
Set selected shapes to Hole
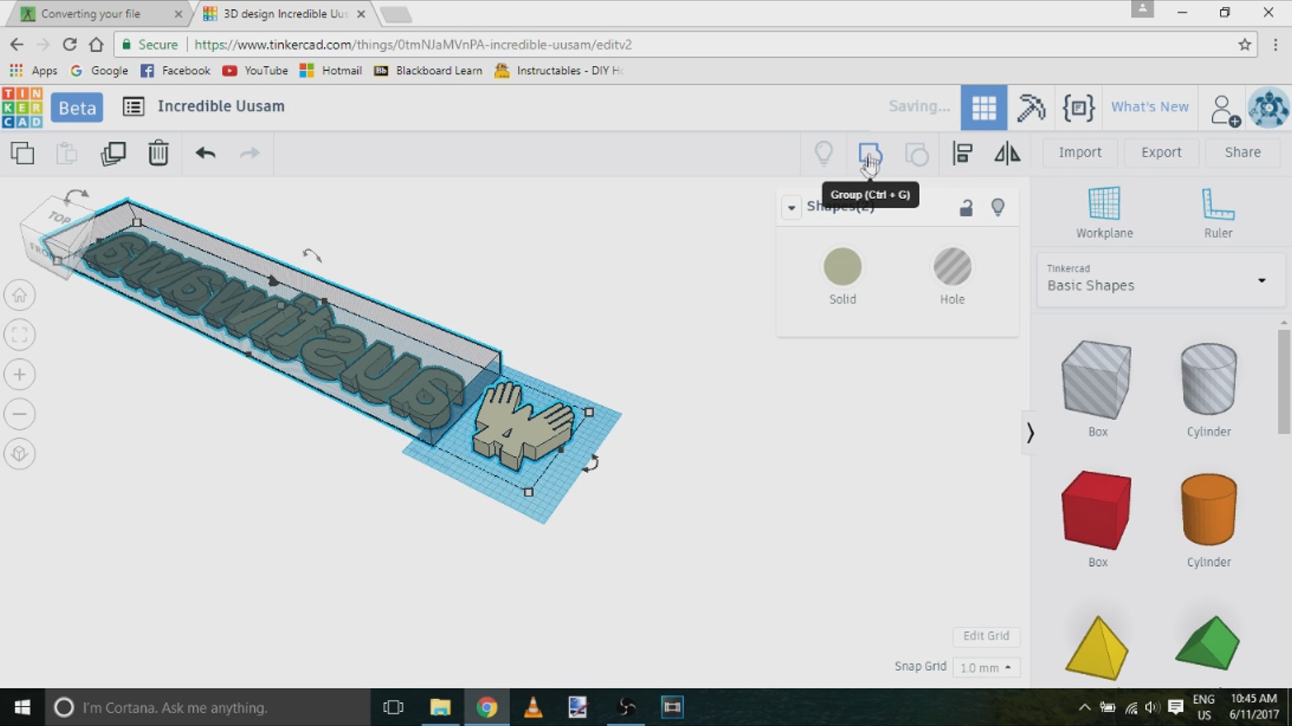(x=952, y=267)
